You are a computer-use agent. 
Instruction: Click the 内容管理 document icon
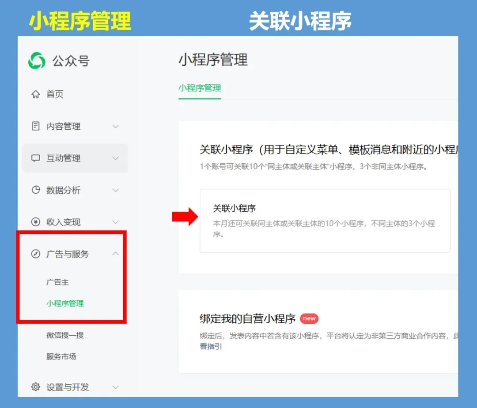36,126
